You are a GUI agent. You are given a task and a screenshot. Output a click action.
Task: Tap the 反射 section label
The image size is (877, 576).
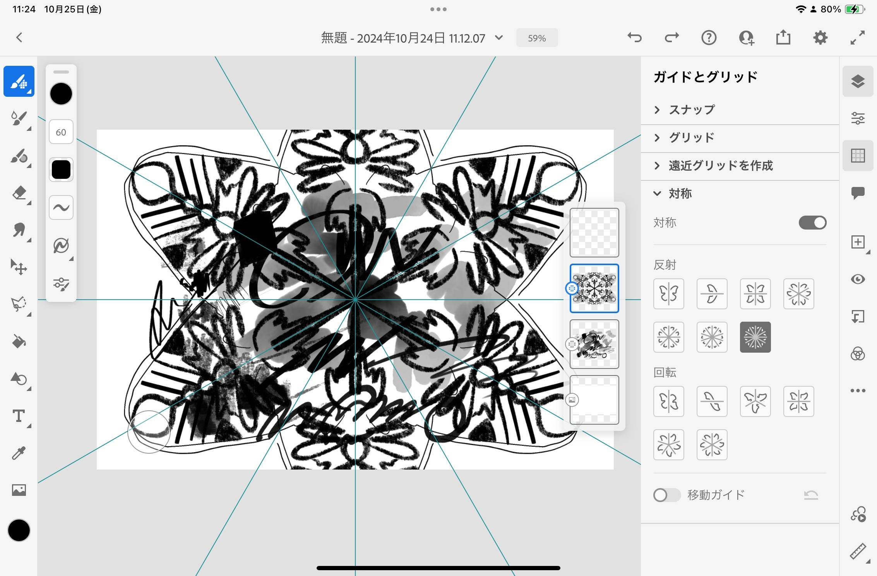click(665, 265)
